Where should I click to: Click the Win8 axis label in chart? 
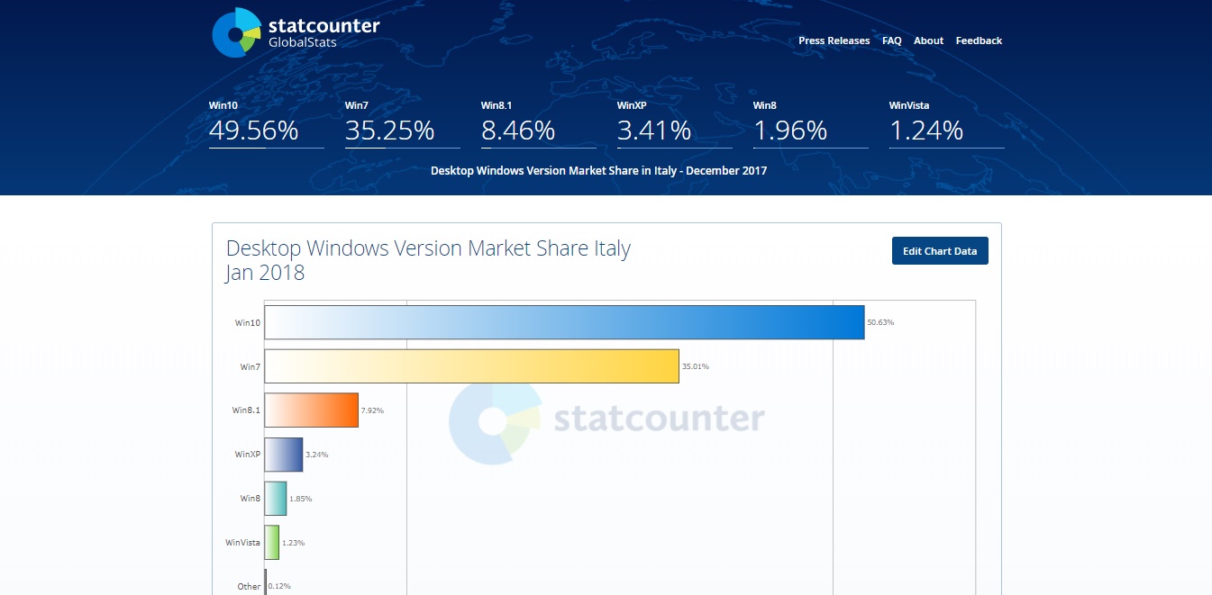click(x=251, y=499)
